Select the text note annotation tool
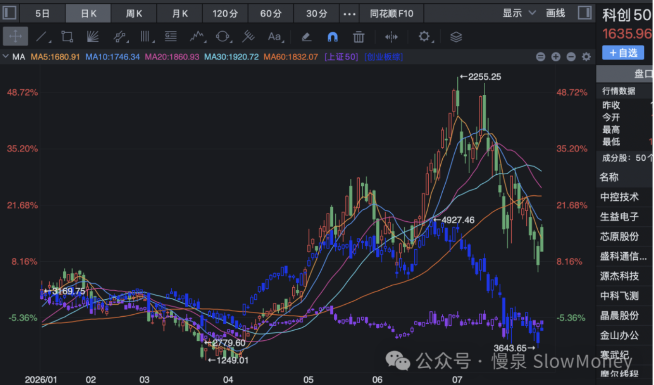Screen dimensions: 654x385 pos(170,36)
